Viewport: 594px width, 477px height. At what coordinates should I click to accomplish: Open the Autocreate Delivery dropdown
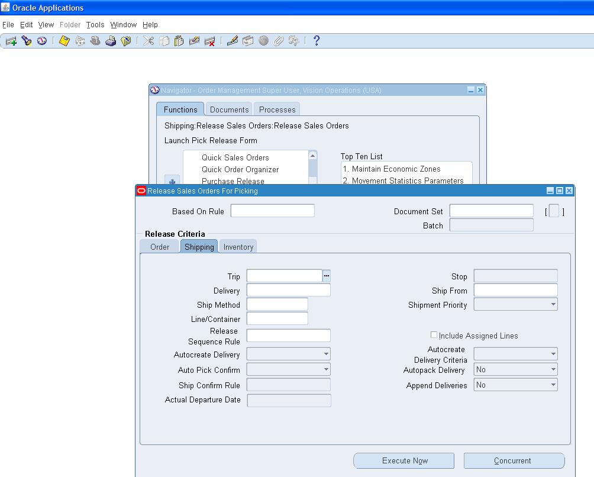[326, 354]
